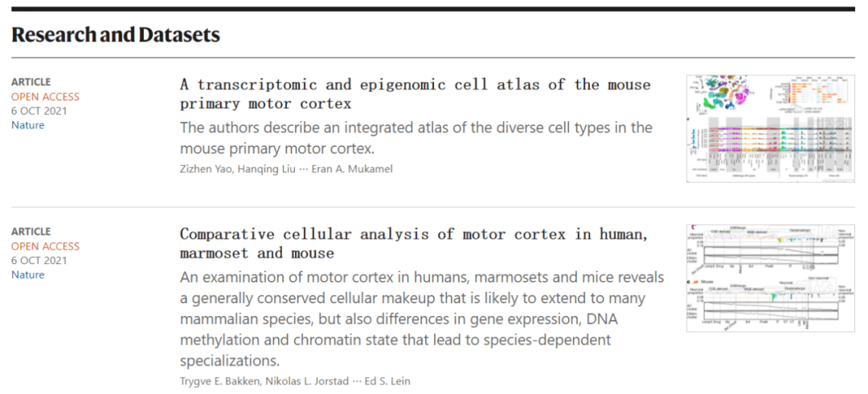Click the first article's integrated atlas summary

(x=416, y=138)
